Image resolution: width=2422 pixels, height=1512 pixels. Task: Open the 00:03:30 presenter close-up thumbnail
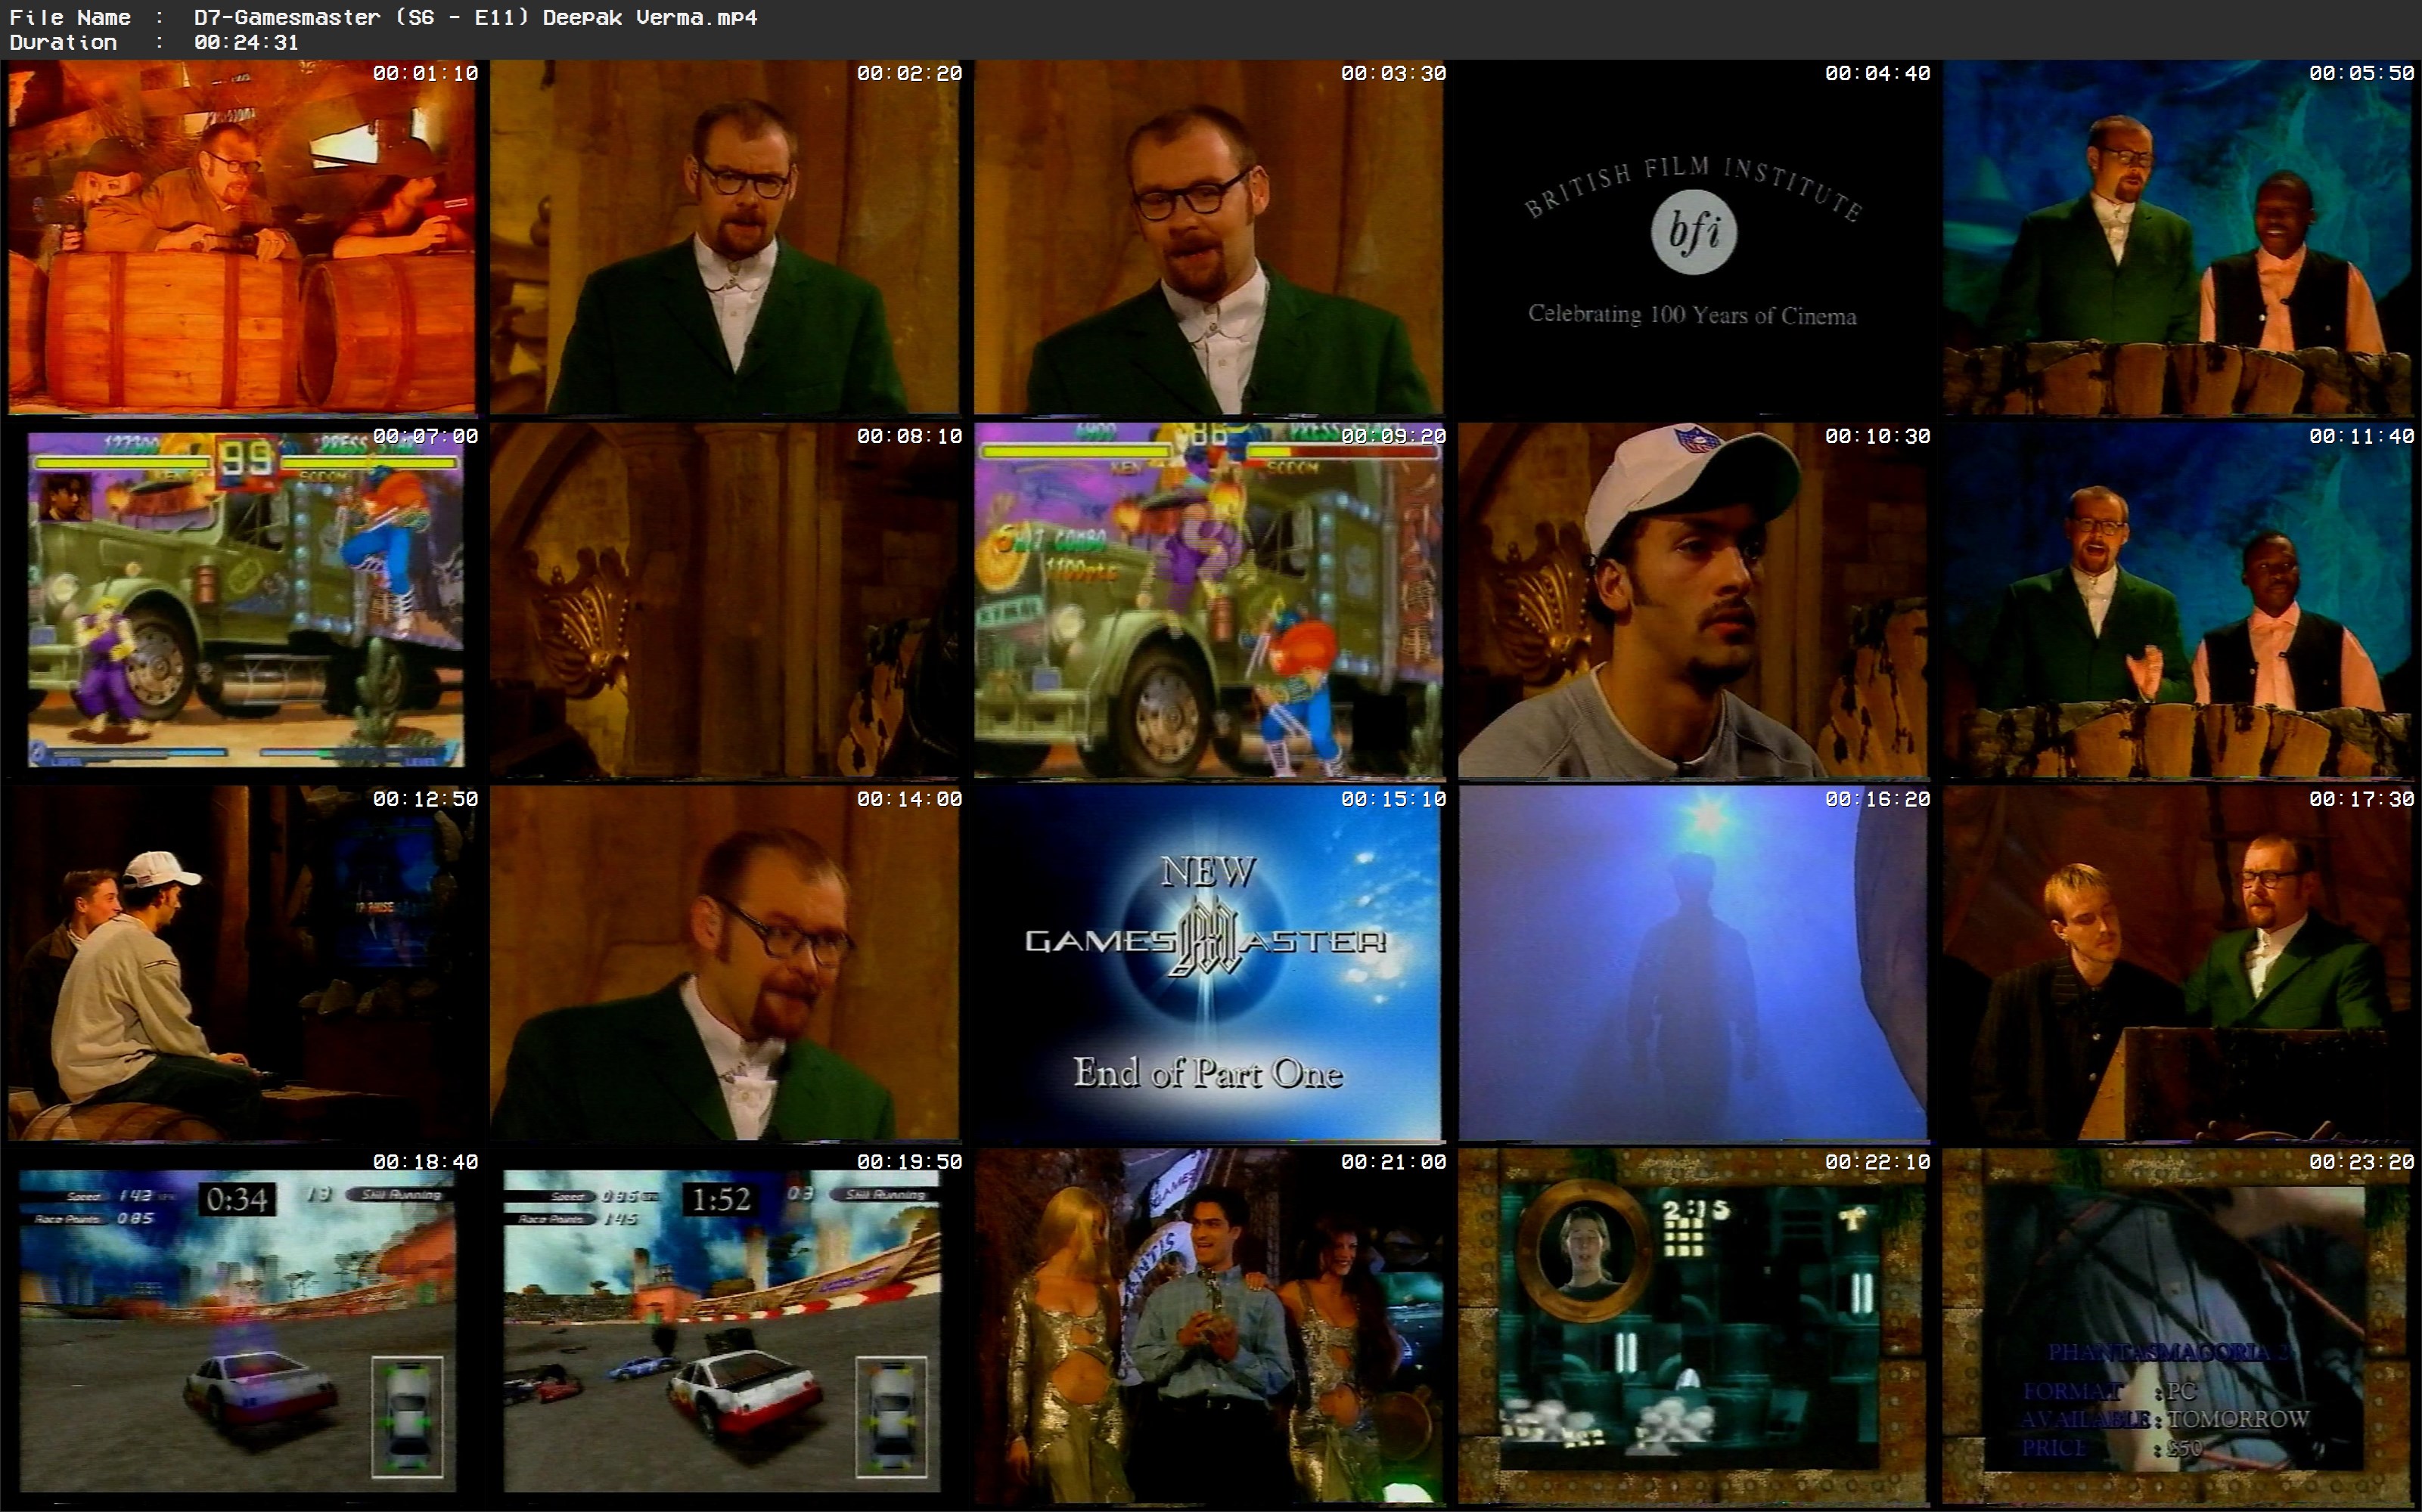1209,237
